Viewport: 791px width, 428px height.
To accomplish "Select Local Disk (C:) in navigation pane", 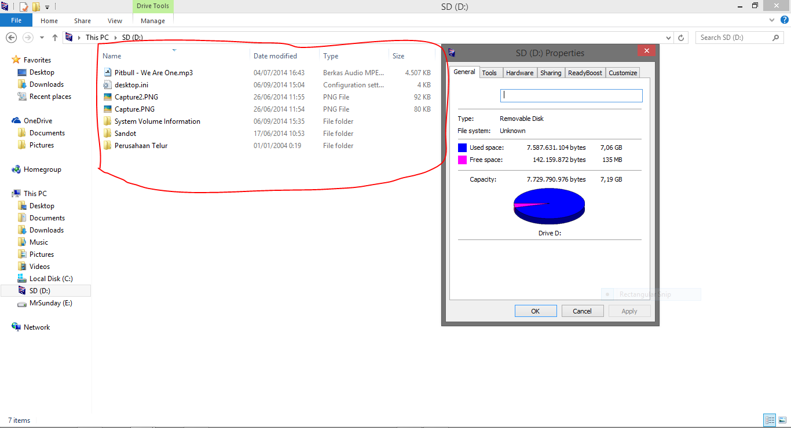I will pyautogui.click(x=51, y=279).
